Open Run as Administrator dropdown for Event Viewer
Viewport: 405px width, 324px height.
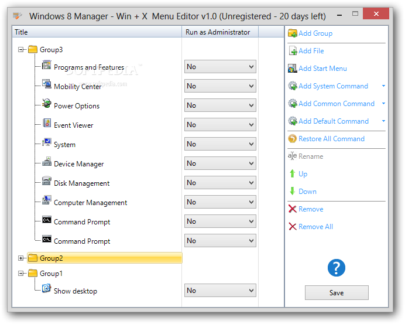point(220,125)
